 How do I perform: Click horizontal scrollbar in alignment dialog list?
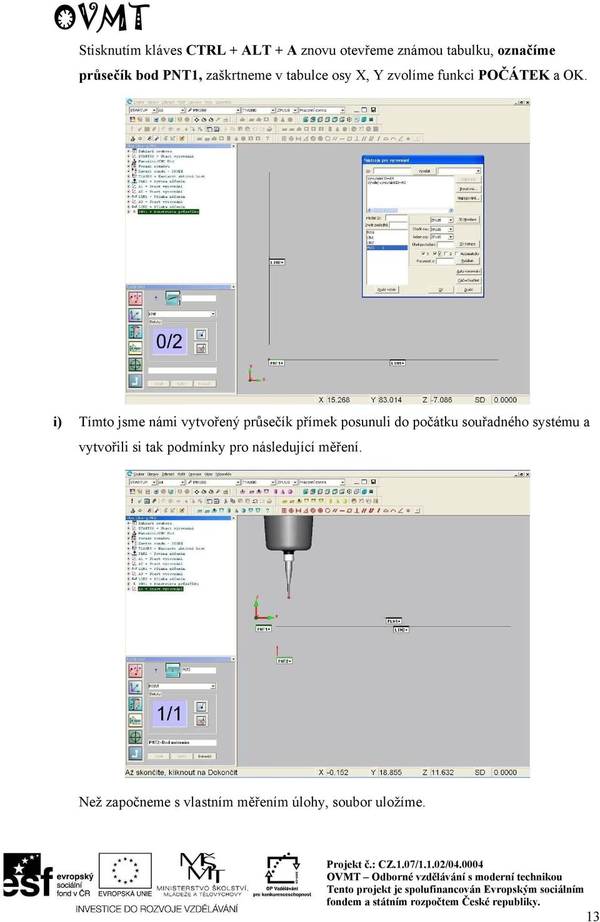(411, 210)
